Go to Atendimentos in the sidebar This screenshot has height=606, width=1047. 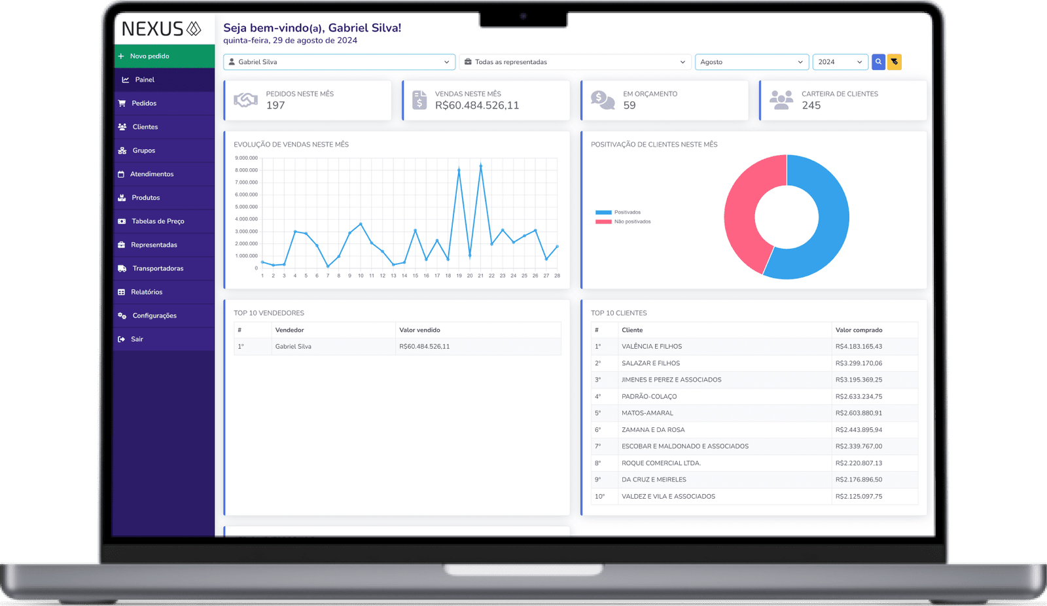(152, 174)
